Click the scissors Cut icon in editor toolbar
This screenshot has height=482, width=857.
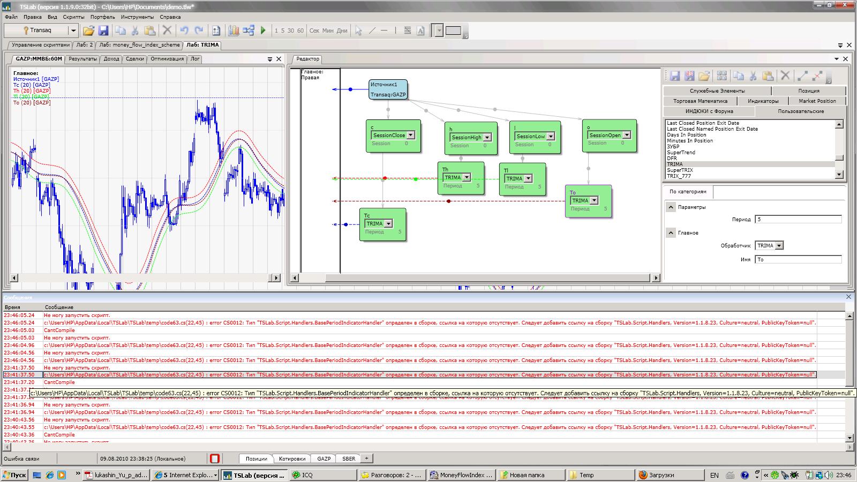coord(753,76)
